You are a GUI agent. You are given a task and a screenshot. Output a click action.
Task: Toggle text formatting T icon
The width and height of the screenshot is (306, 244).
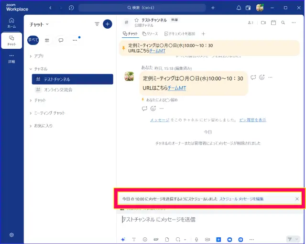click(134, 239)
